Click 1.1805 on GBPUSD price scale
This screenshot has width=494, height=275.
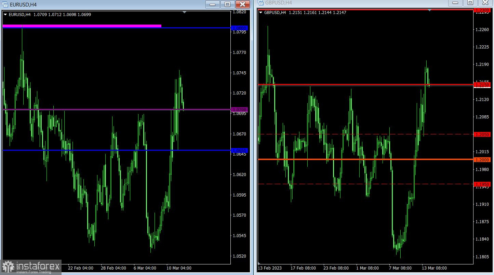click(482, 257)
